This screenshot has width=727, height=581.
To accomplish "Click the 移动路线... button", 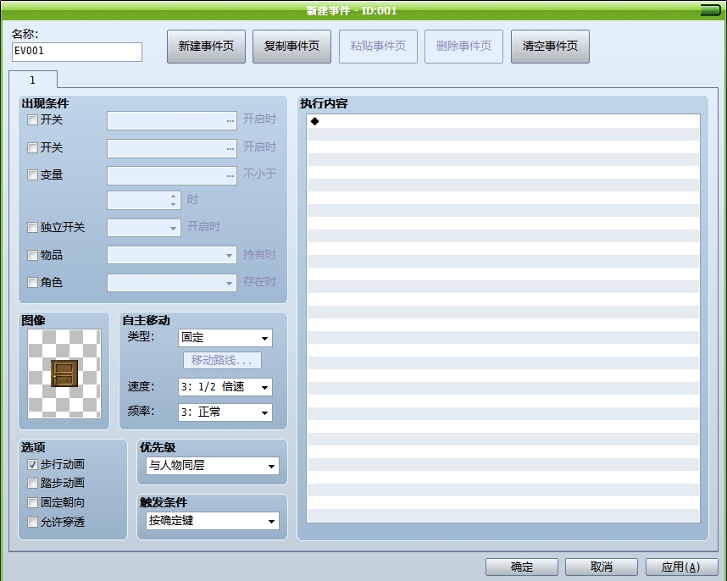I will [222, 361].
